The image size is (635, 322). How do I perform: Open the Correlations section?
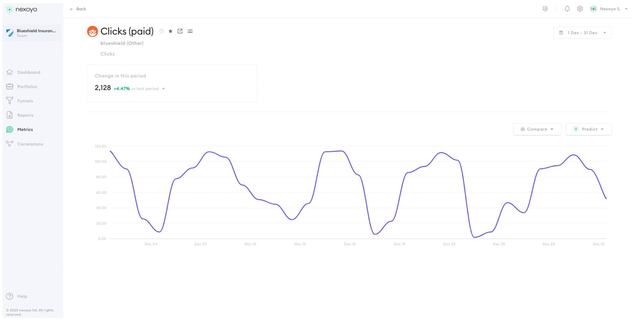point(31,144)
